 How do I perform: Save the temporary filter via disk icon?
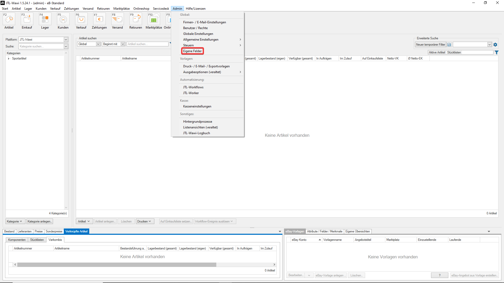coord(449,45)
